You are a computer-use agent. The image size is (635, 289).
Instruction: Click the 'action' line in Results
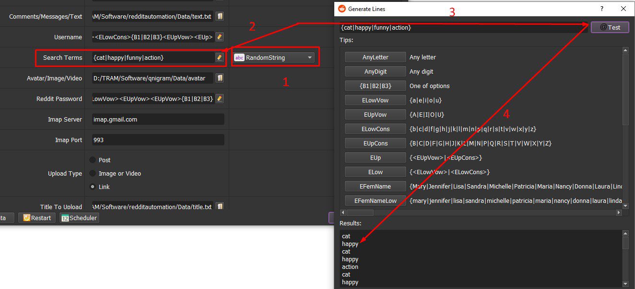(x=350, y=267)
